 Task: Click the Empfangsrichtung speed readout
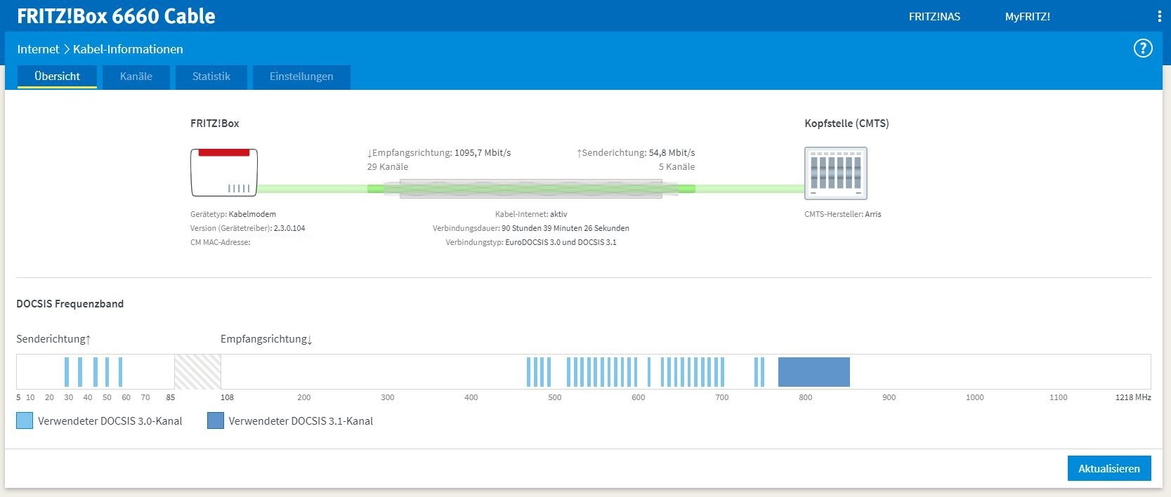439,153
